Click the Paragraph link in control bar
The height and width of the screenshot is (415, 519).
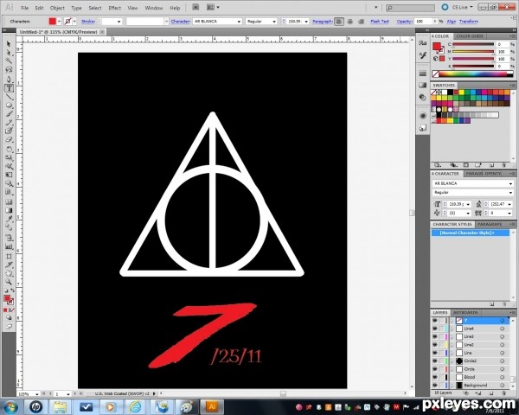(323, 22)
